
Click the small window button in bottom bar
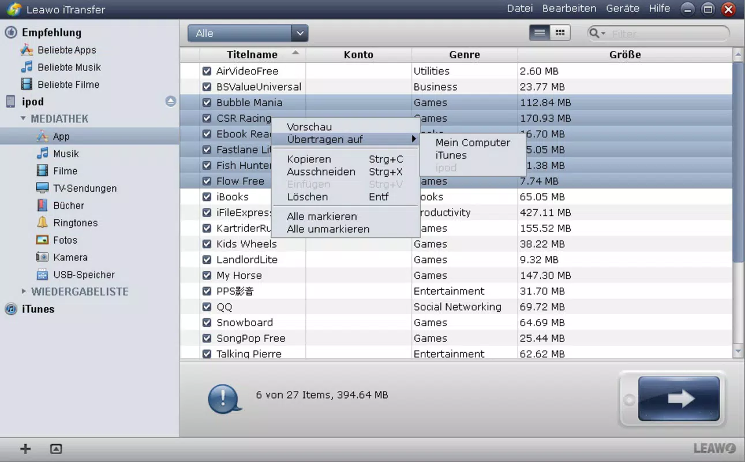(56, 449)
